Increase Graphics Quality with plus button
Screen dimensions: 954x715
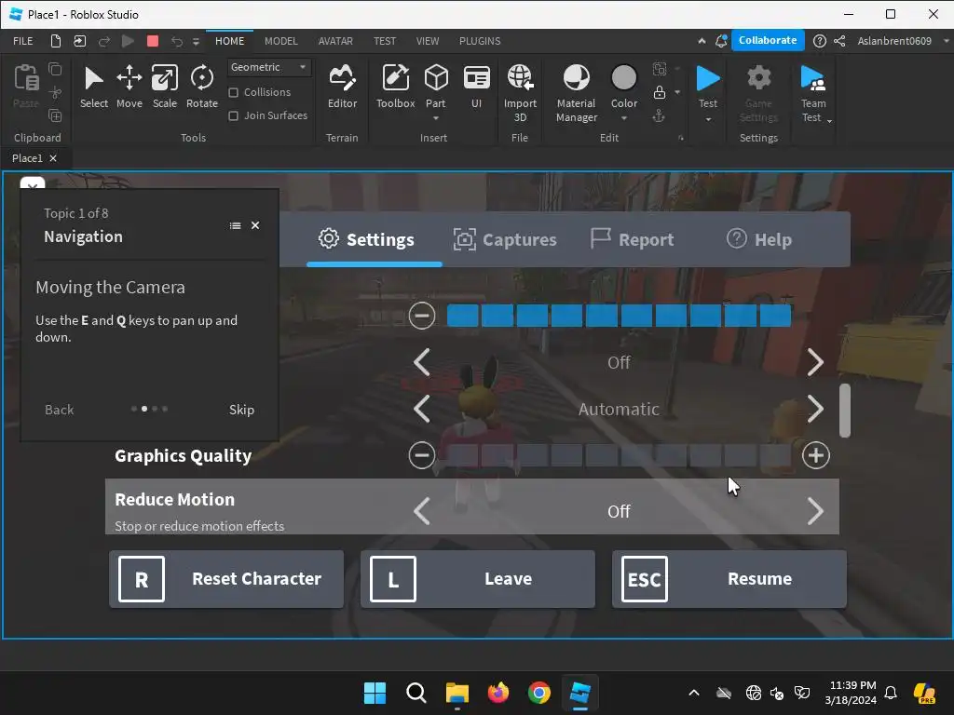[815, 455]
